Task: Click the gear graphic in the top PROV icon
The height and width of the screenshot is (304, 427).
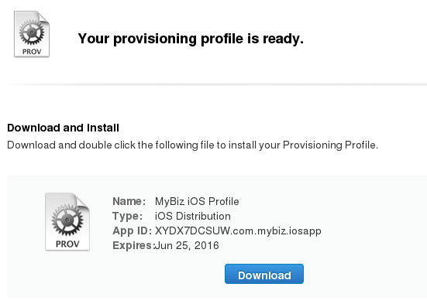Action: (32, 32)
